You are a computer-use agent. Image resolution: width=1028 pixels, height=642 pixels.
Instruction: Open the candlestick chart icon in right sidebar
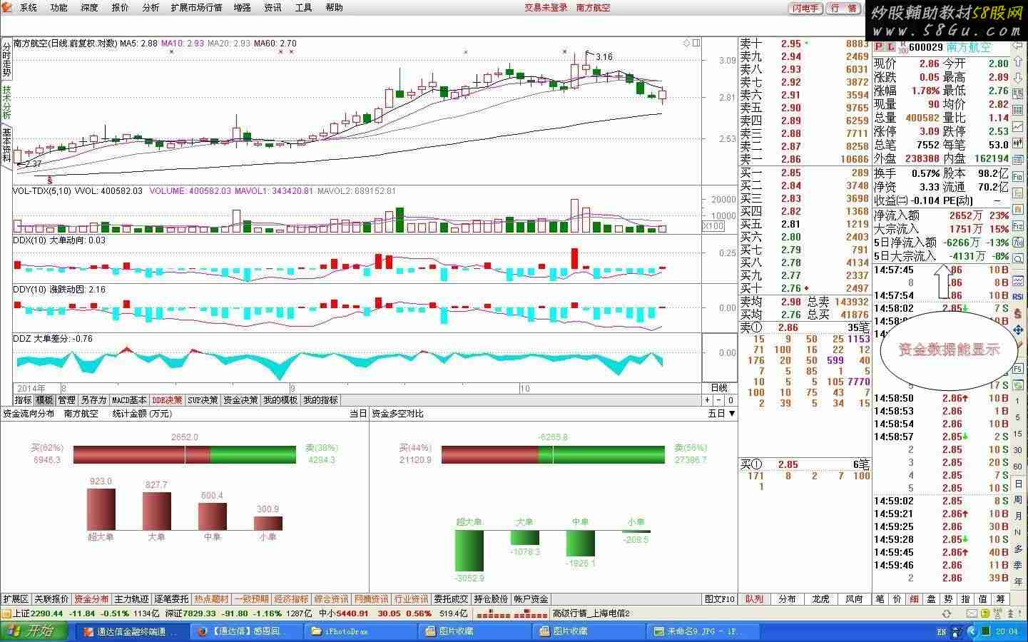(1019, 143)
